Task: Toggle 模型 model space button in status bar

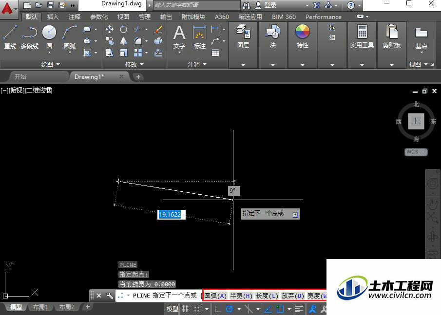Action: click(173, 309)
